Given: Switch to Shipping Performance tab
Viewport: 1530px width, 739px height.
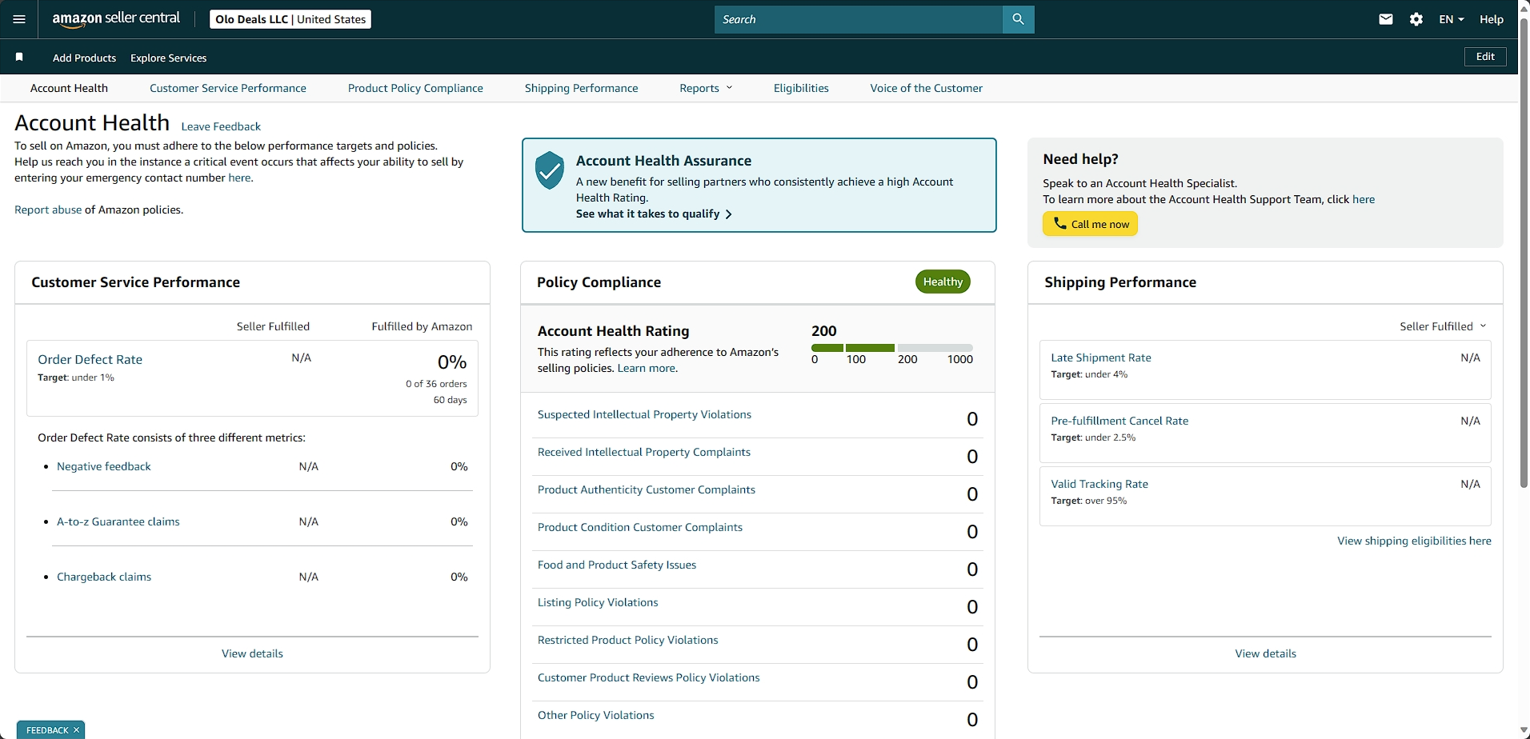Looking at the screenshot, I should point(581,88).
